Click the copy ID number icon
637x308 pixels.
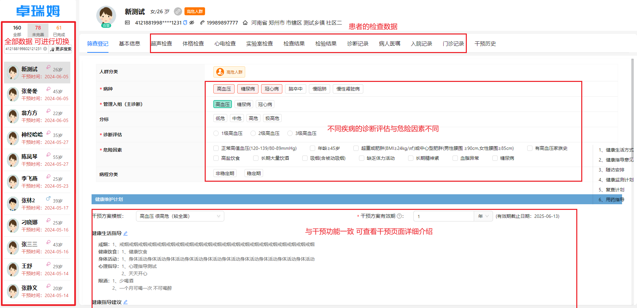click(x=185, y=23)
